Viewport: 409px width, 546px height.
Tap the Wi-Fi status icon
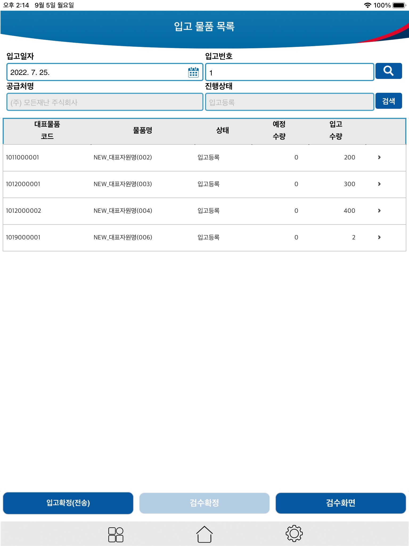pos(367,5)
